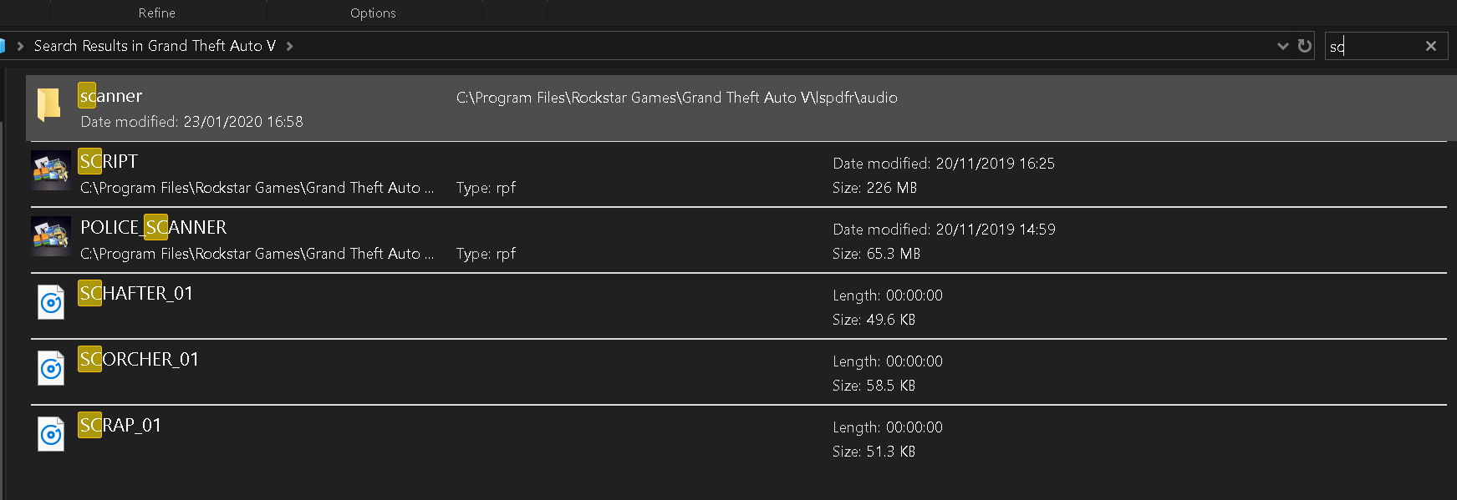This screenshot has height=500, width=1457.
Task: Click the SCRAP_01 audio file icon
Action: click(51, 434)
